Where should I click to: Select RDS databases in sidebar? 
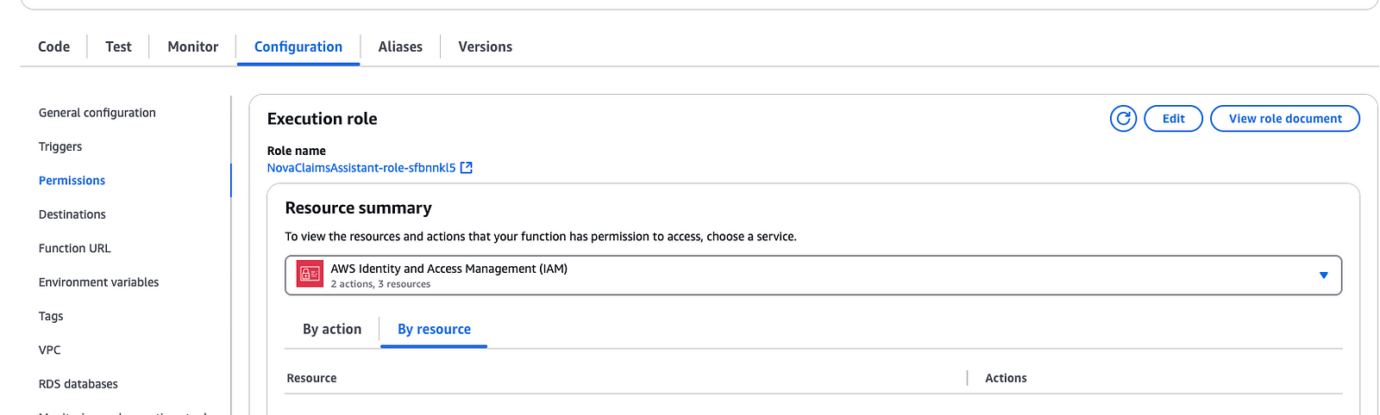[x=78, y=384]
